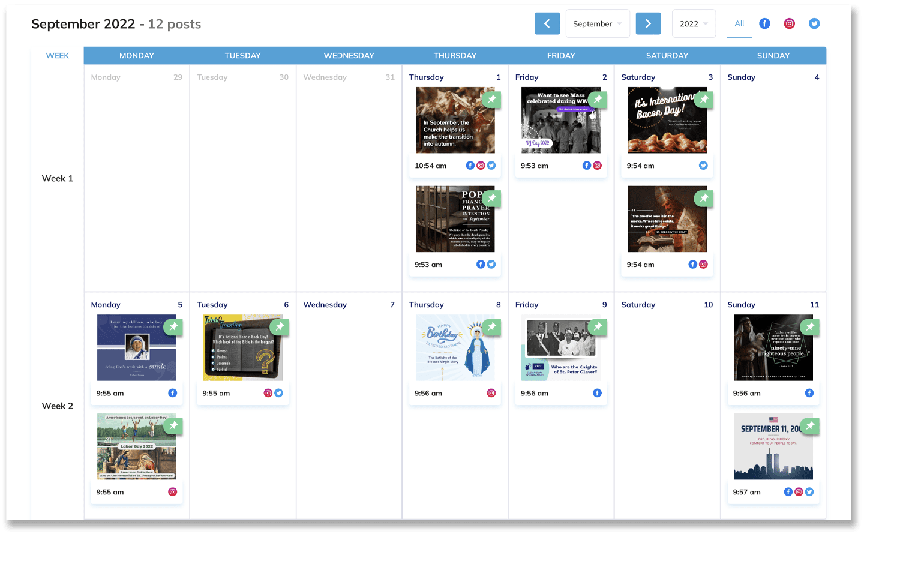This screenshot has height=573, width=900.
Task: Go to the previous month
Action: tap(547, 23)
